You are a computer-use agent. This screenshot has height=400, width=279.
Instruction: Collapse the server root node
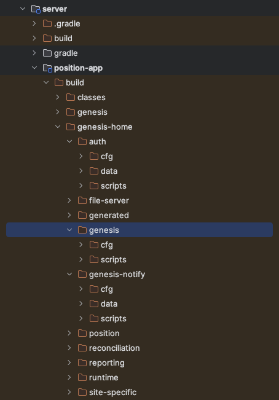tap(23, 9)
